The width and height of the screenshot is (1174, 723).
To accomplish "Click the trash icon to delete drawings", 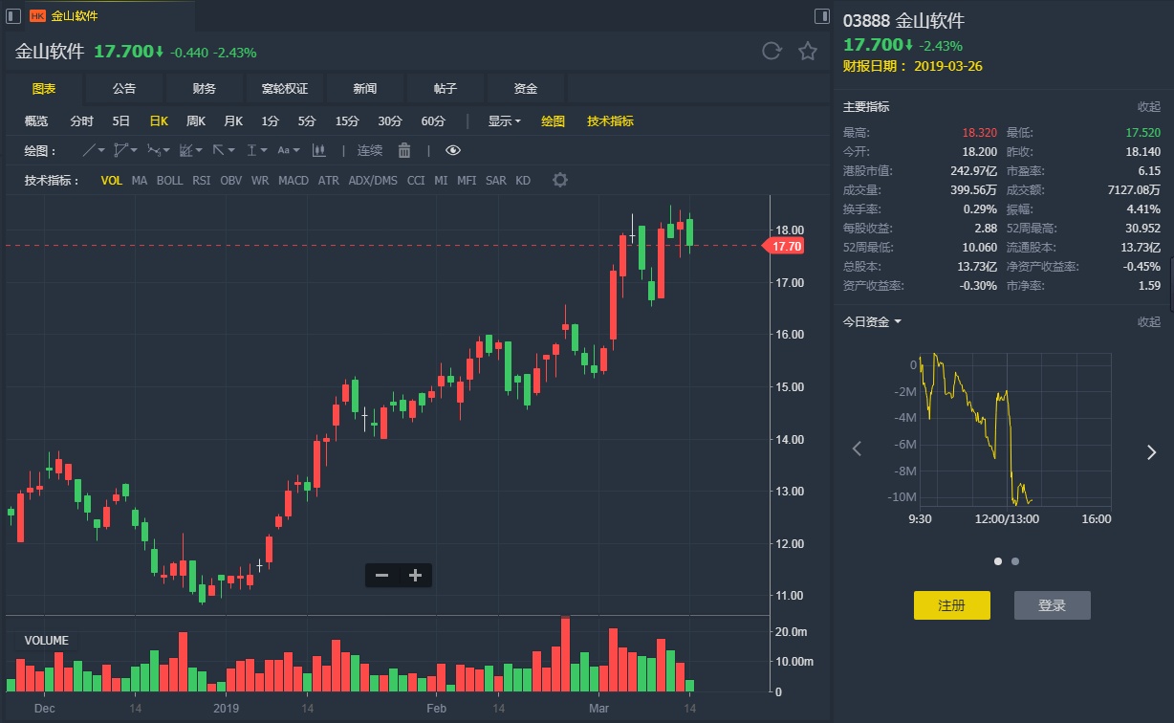I will (404, 150).
